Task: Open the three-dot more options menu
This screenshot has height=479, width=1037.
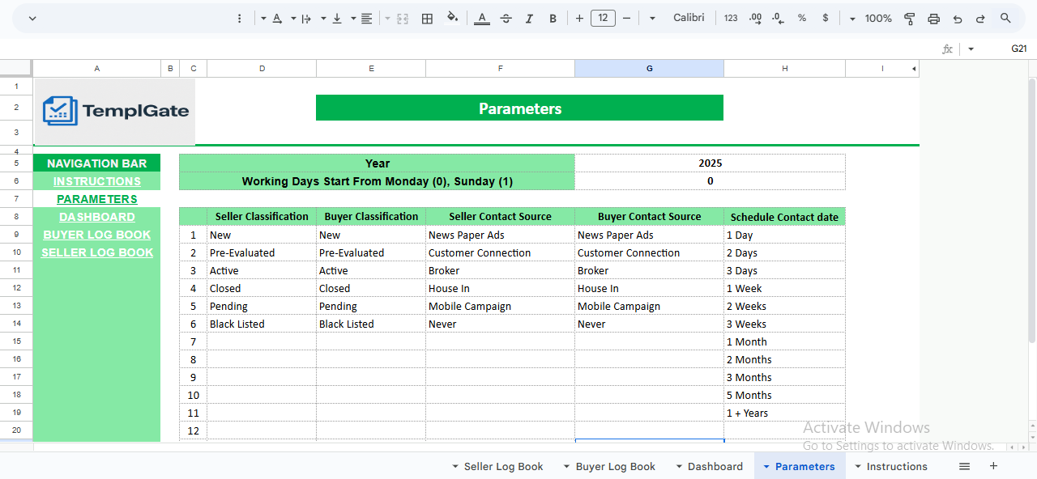Action: (x=239, y=18)
